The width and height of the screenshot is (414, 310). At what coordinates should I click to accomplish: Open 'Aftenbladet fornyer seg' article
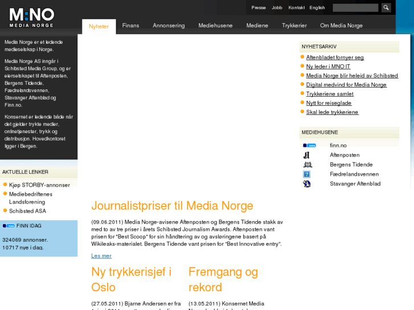point(335,57)
